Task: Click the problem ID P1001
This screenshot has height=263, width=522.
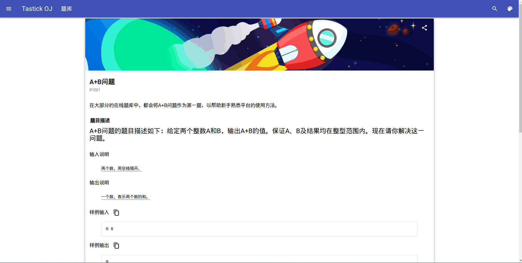Action: (x=95, y=90)
